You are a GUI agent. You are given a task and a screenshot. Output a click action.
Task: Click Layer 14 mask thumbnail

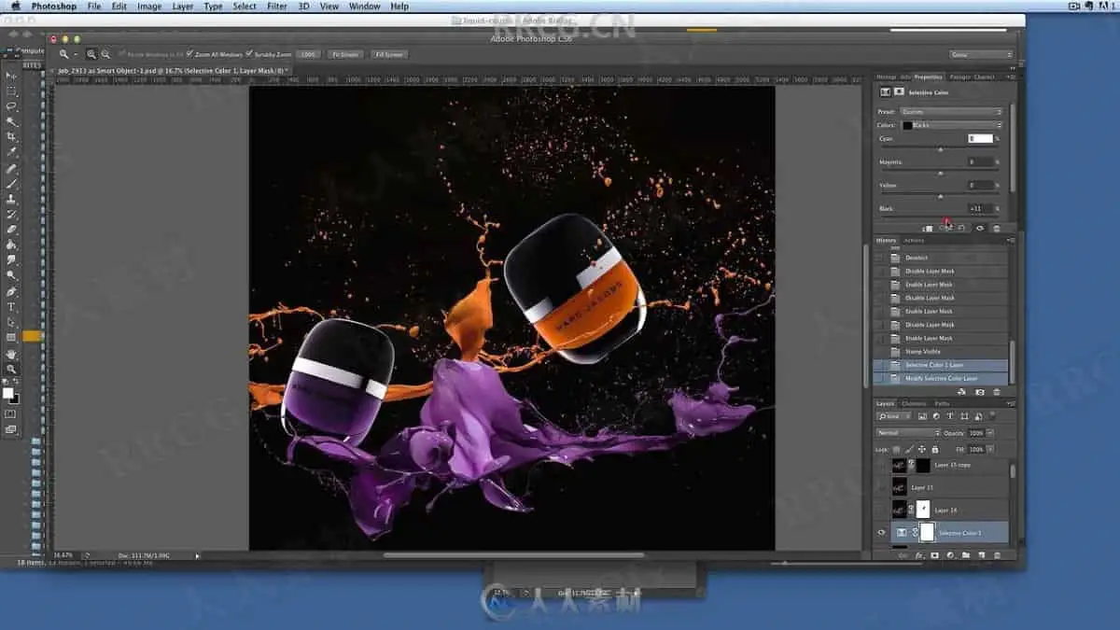(x=923, y=510)
